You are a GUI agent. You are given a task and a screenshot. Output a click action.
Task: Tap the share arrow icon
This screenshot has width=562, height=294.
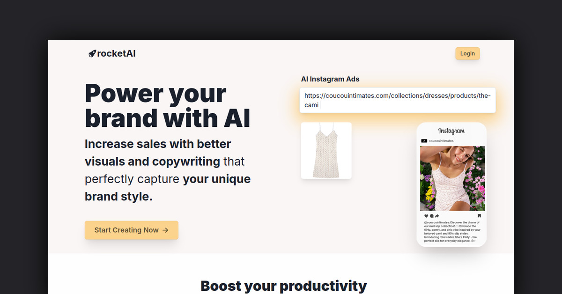tap(437, 216)
